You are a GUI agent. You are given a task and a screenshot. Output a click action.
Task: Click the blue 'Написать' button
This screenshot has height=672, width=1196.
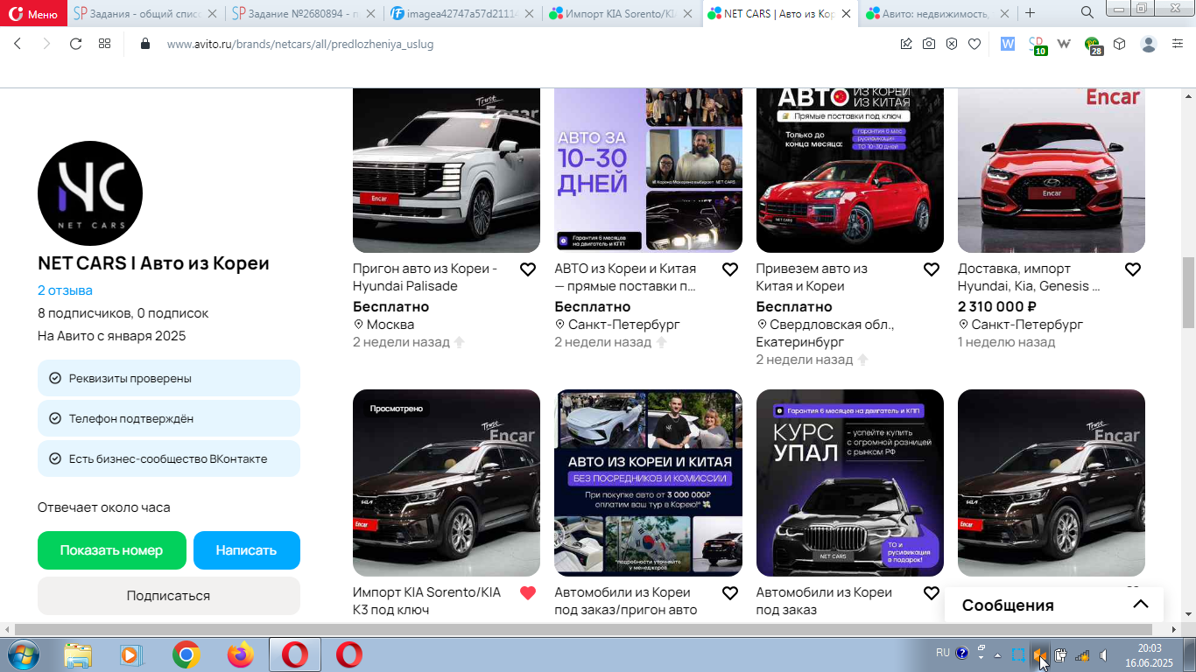tap(247, 550)
